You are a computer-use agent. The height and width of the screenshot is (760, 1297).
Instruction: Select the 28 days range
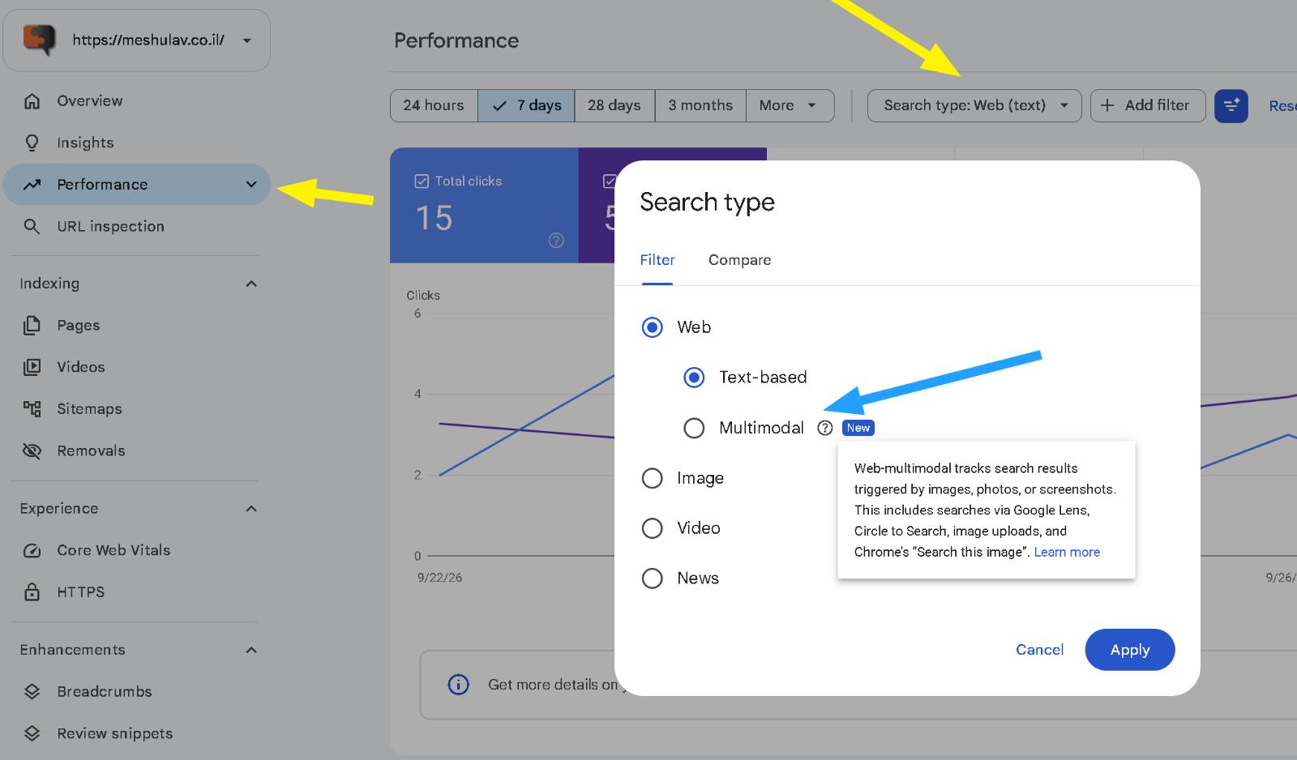click(614, 105)
